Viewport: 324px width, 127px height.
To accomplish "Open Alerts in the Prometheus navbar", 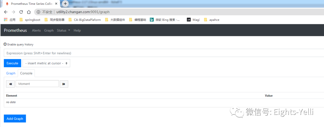I will [x=36, y=30].
